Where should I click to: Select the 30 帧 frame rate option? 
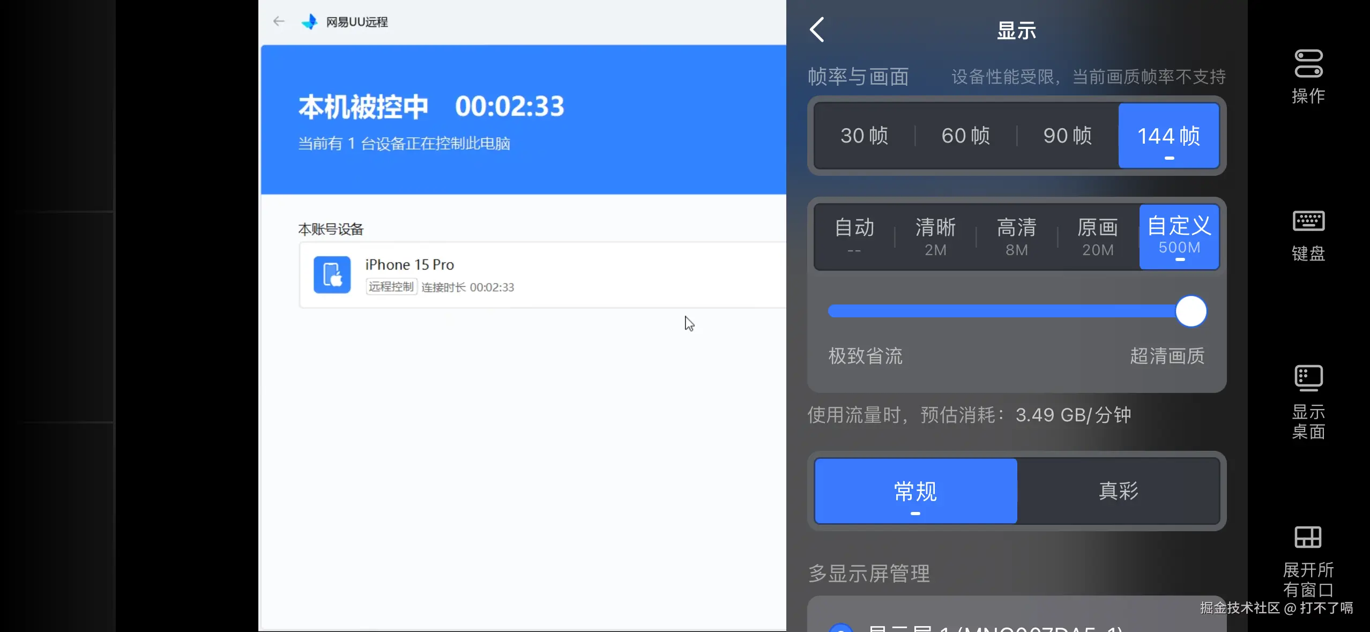click(864, 136)
